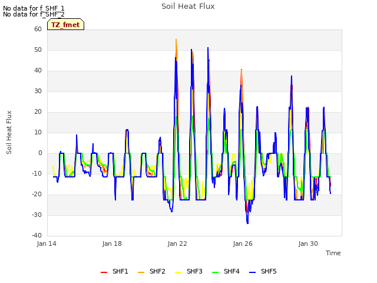Viewport: 377px width, 283px height.
Task: Click the TZ_fmet annotation label
Action: coord(65,25)
